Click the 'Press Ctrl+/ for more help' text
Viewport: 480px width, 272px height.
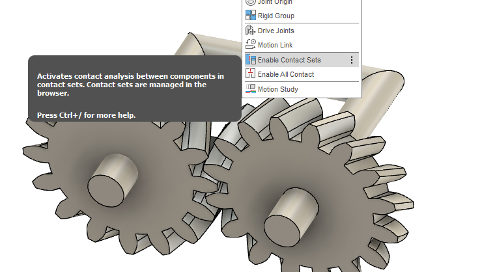(x=86, y=115)
